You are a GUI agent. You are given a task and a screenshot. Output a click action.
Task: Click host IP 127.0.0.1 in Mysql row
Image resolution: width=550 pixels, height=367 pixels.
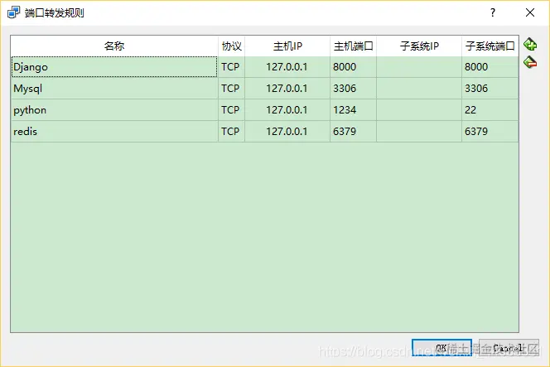pos(287,89)
